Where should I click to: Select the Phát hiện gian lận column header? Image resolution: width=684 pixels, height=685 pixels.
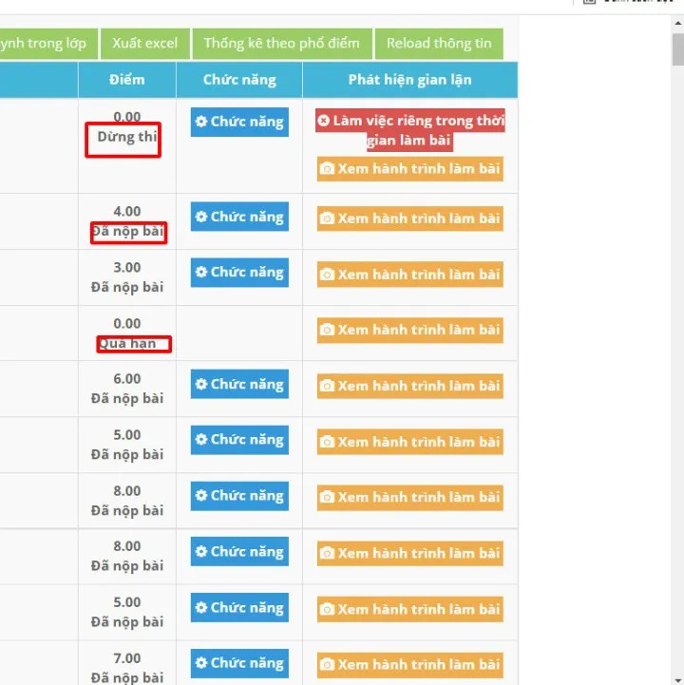(409, 80)
